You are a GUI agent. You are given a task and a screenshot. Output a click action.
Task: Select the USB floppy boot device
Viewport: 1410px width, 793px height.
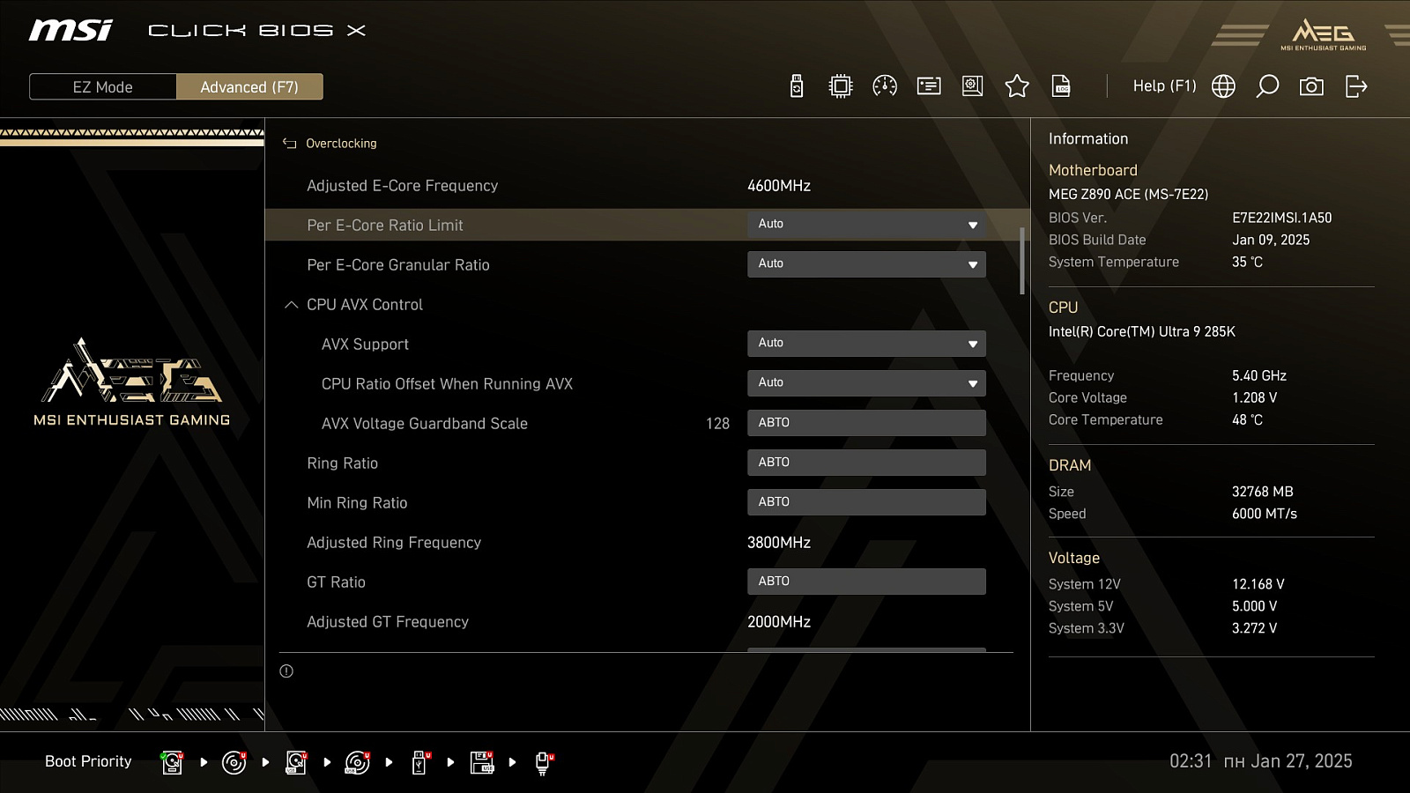click(x=482, y=762)
